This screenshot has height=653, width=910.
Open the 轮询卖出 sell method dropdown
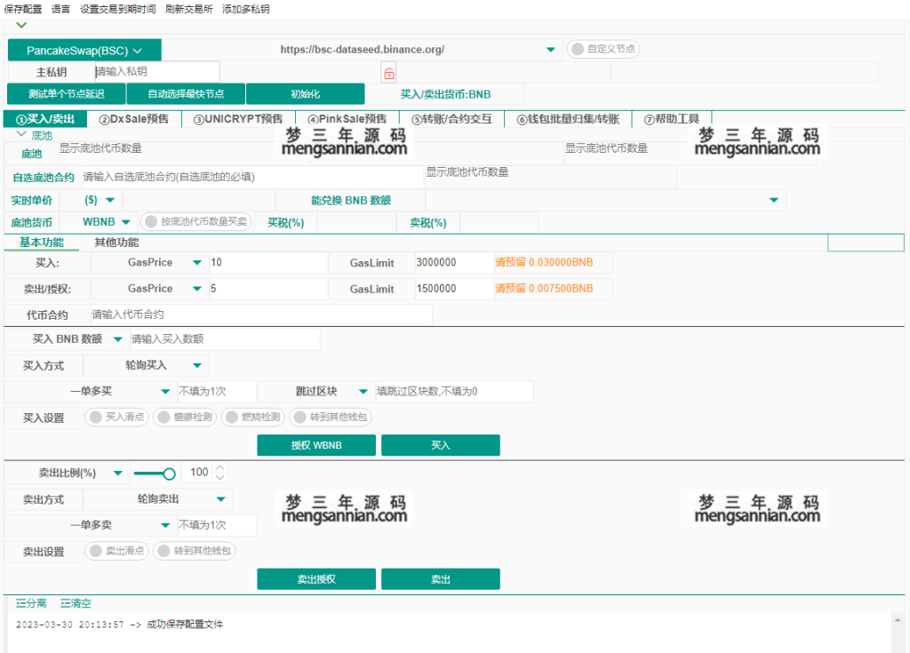coord(221,498)
